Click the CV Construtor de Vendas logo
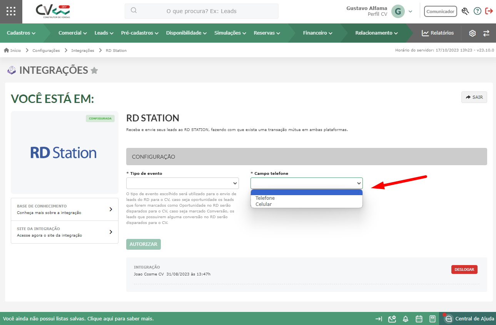Image resolution: width=496 pixels, height=325 pixels. 53,12
